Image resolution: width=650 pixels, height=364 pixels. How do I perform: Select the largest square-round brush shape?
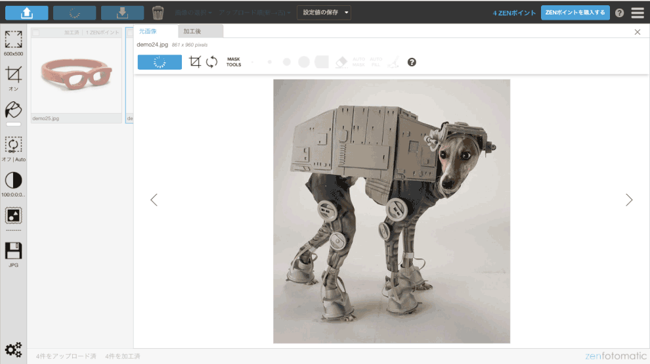coord(322,62)
